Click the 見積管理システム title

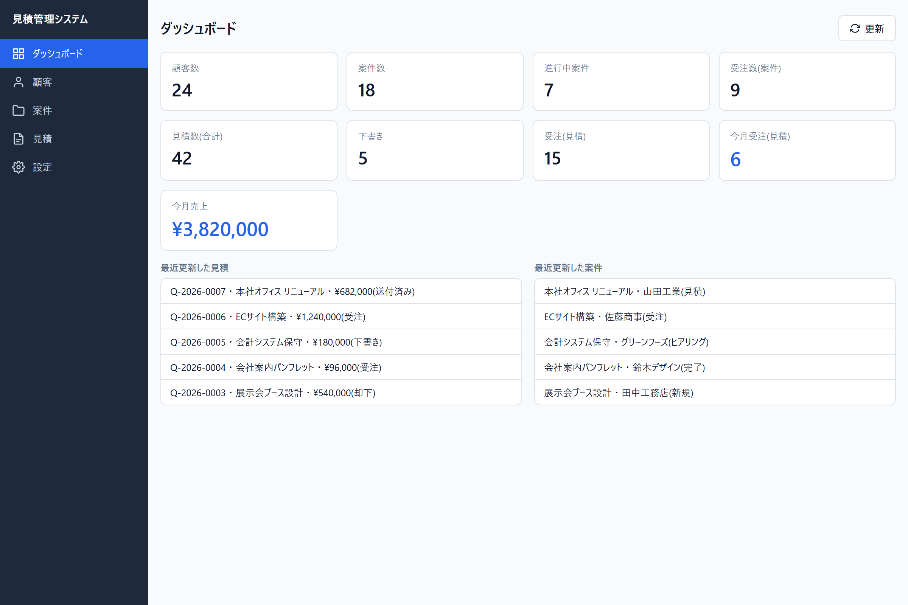pyautogui.click(x=50, y=19)
